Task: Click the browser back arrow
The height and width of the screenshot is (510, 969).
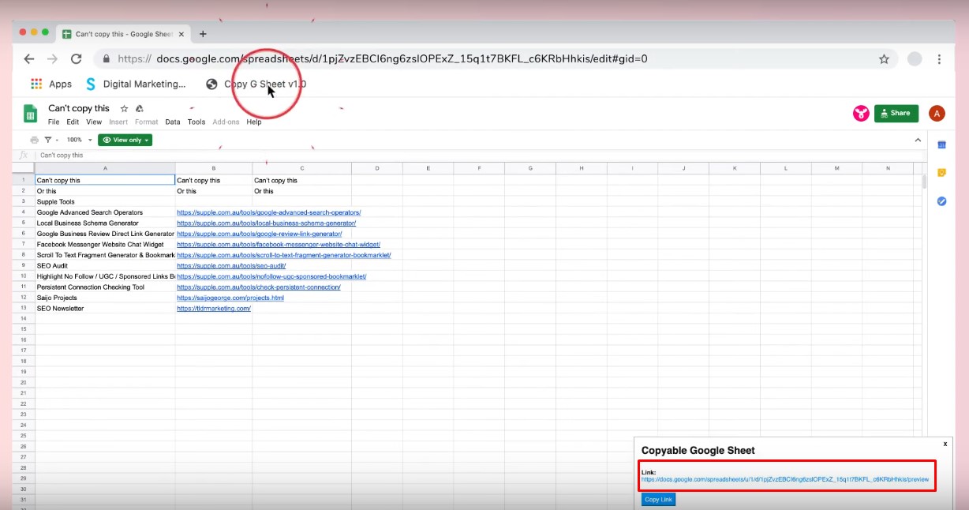Action: pos(29,58)
